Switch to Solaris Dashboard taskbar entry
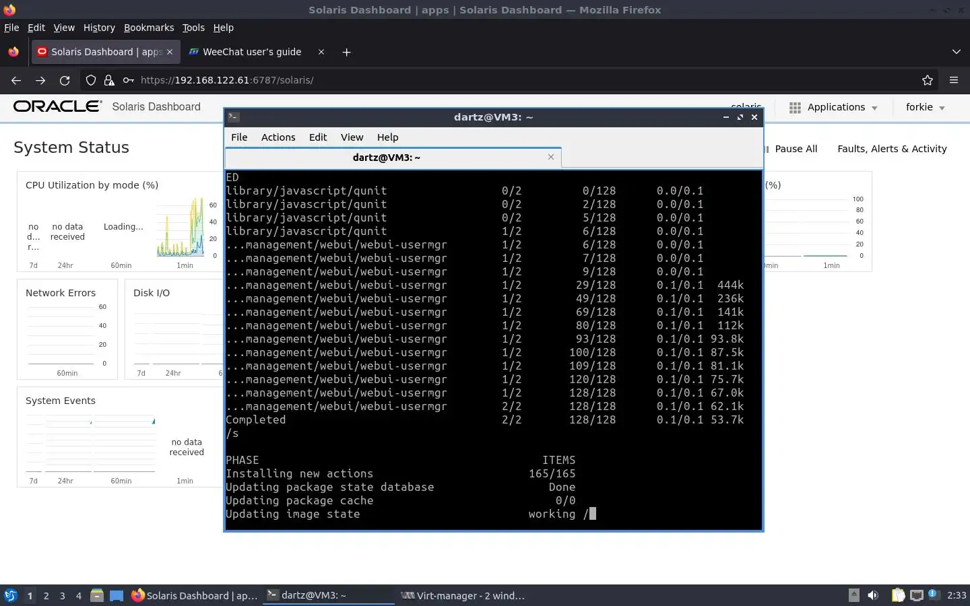970x606 pixels. tap(194, 595)
